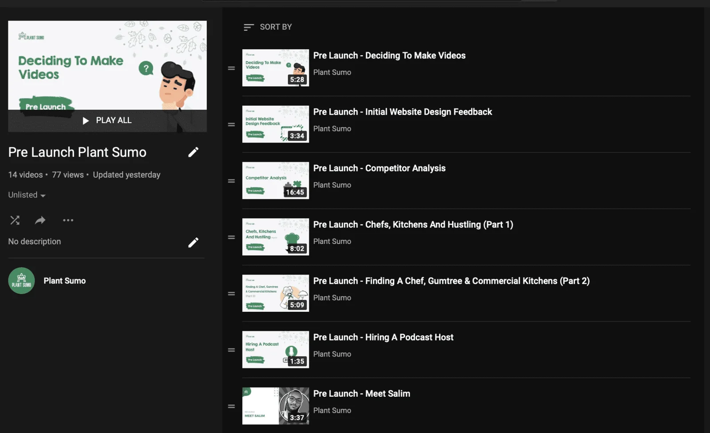The image size is (710, 433).
Task: Click Plant Sumo under Deciding To Make Videos
Action: pos(332,72)
